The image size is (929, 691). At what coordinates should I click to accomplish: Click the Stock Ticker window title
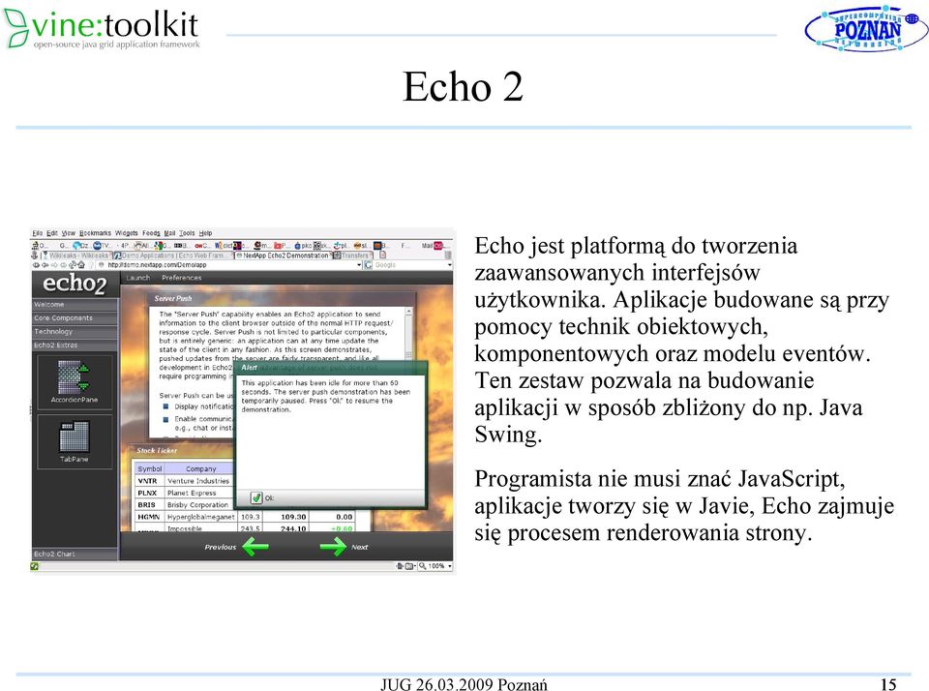tap(157, 450)
